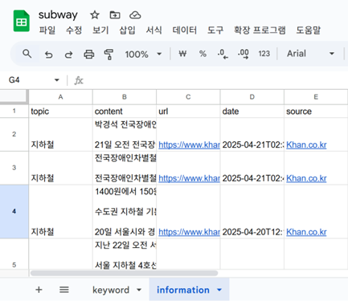Image resolution: width=348 pixels, height=301 pixels.
Task: Click the subway document title
Action: tap(58, 15)
